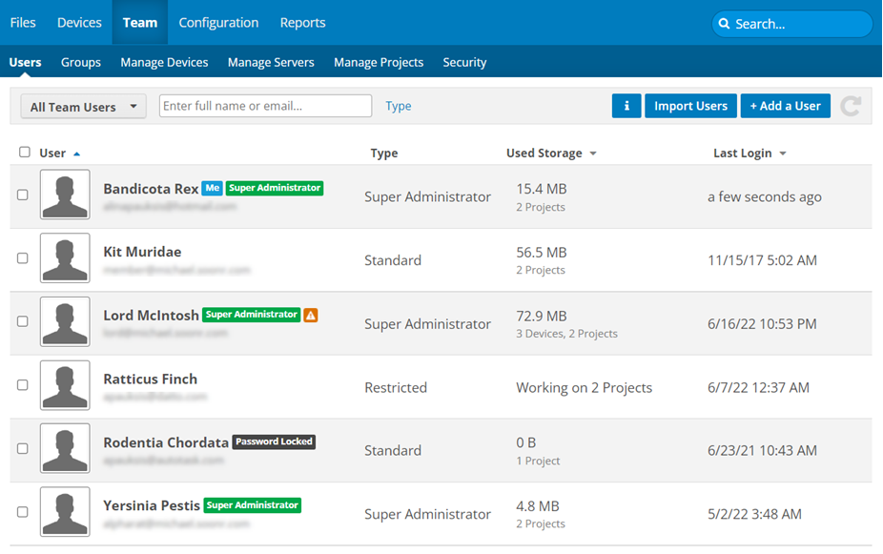Screen dimensions: 883x554
Task: Check the box for Ratticus Finch
Action: (x=23, y=385)
